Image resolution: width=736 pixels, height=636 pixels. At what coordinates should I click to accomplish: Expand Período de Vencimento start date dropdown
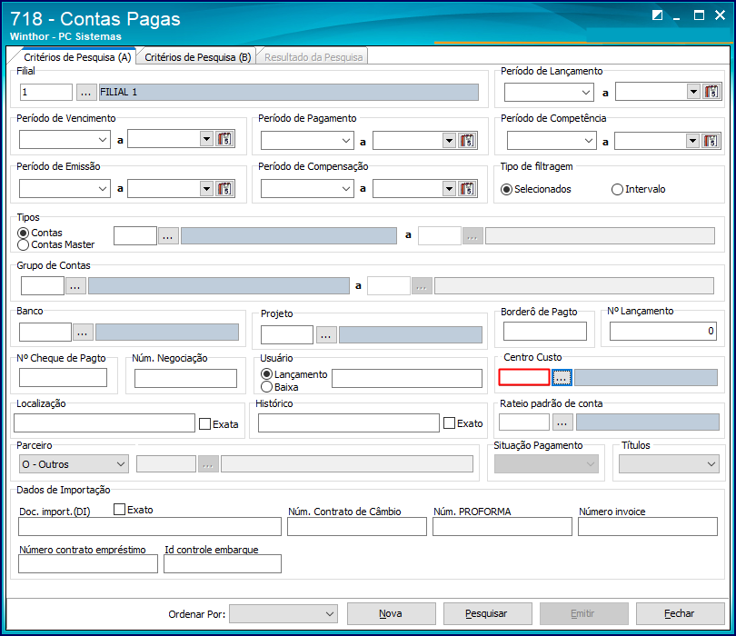pyautogui.click(x=103, y=139)
